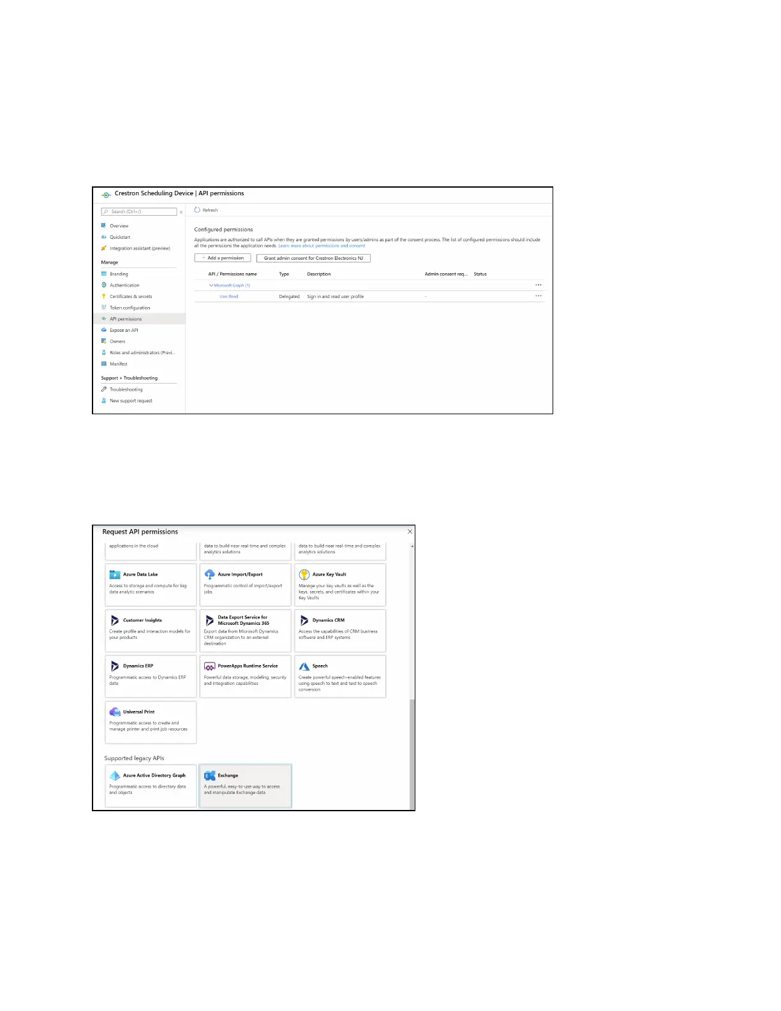The width and height of the screenshot is (781, 1011).
Task: Open the more options menu for User.Read row
Action: 539,296
